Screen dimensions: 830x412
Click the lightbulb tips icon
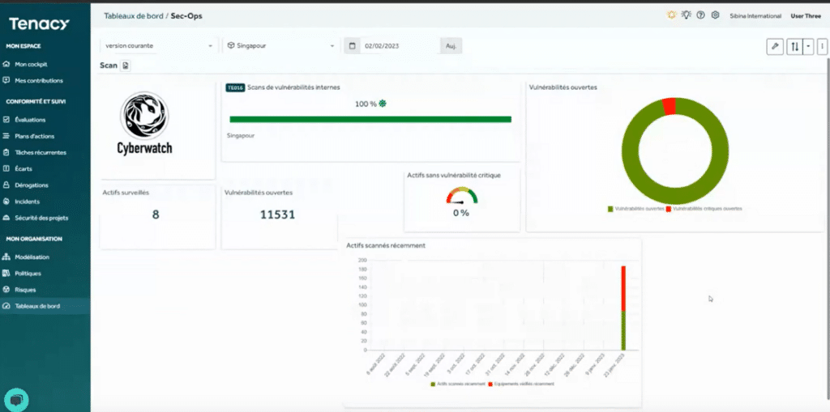687,15
